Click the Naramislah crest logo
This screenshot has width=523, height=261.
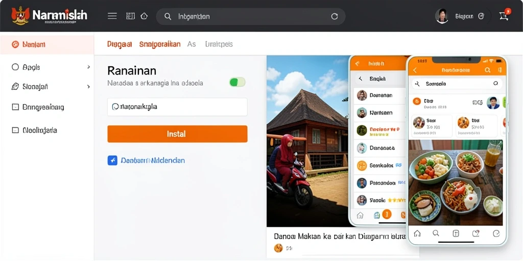(20, 16)
